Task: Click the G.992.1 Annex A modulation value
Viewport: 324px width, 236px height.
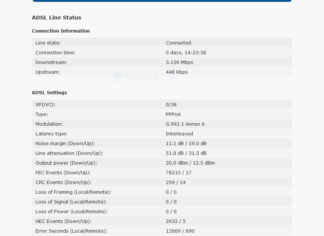Action: point(185,124)
